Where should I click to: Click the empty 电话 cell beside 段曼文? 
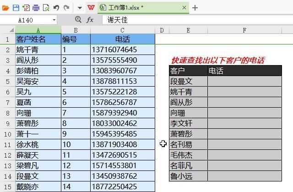point(244,81)
